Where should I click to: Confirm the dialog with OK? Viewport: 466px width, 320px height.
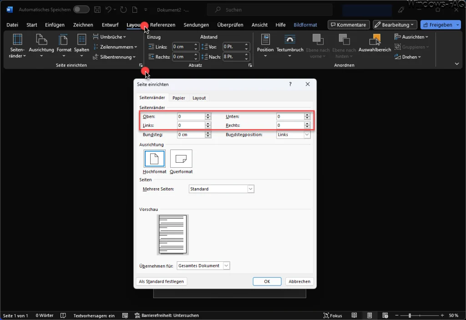(267, 281)
